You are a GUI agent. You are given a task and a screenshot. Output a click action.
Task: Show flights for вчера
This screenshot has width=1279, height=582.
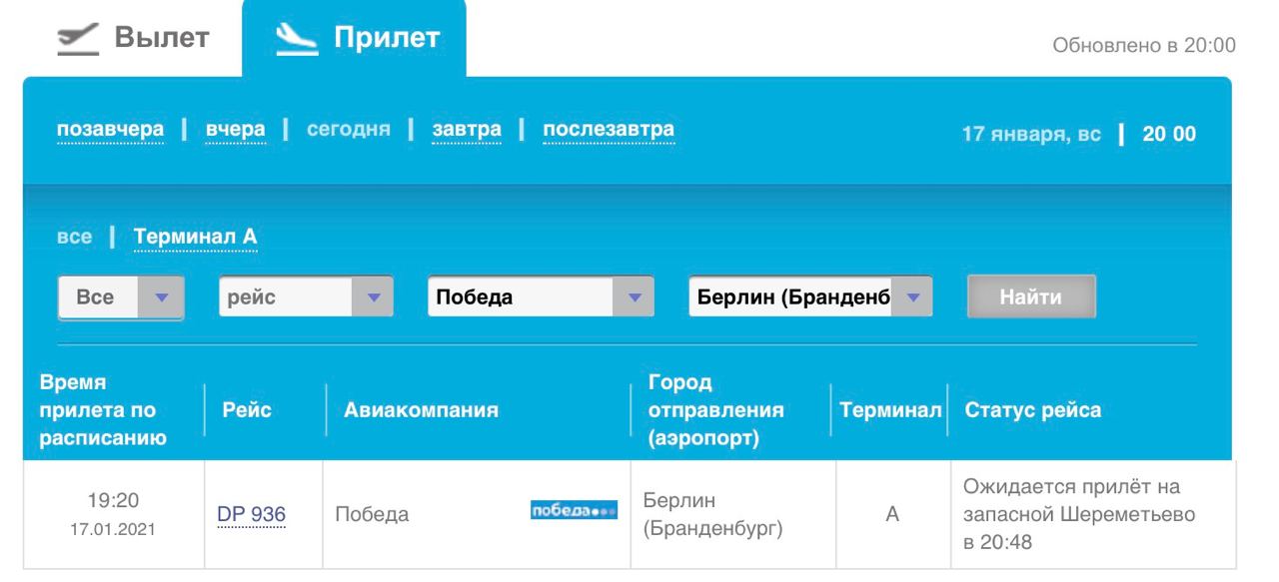[x=236, y=130]
